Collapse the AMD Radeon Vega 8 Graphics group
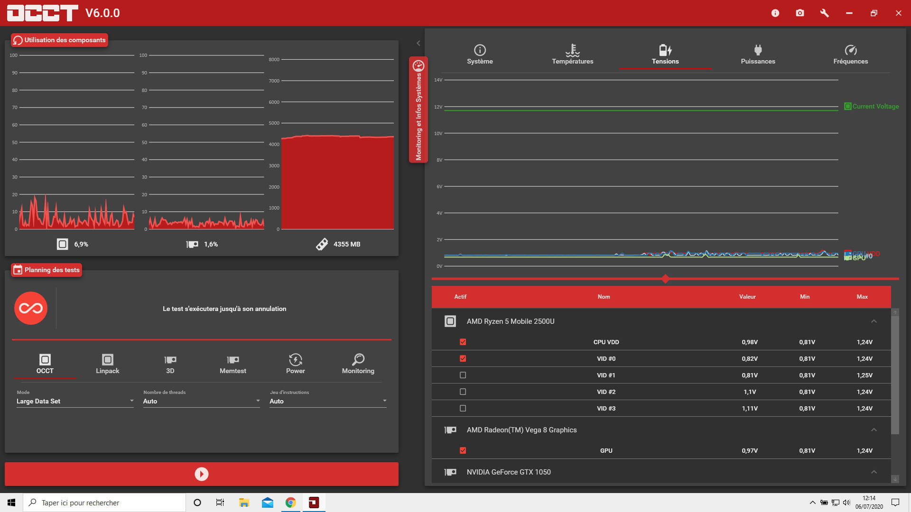Screen dimensions: 911x512 pyautogui.click(x=874, y=430)
